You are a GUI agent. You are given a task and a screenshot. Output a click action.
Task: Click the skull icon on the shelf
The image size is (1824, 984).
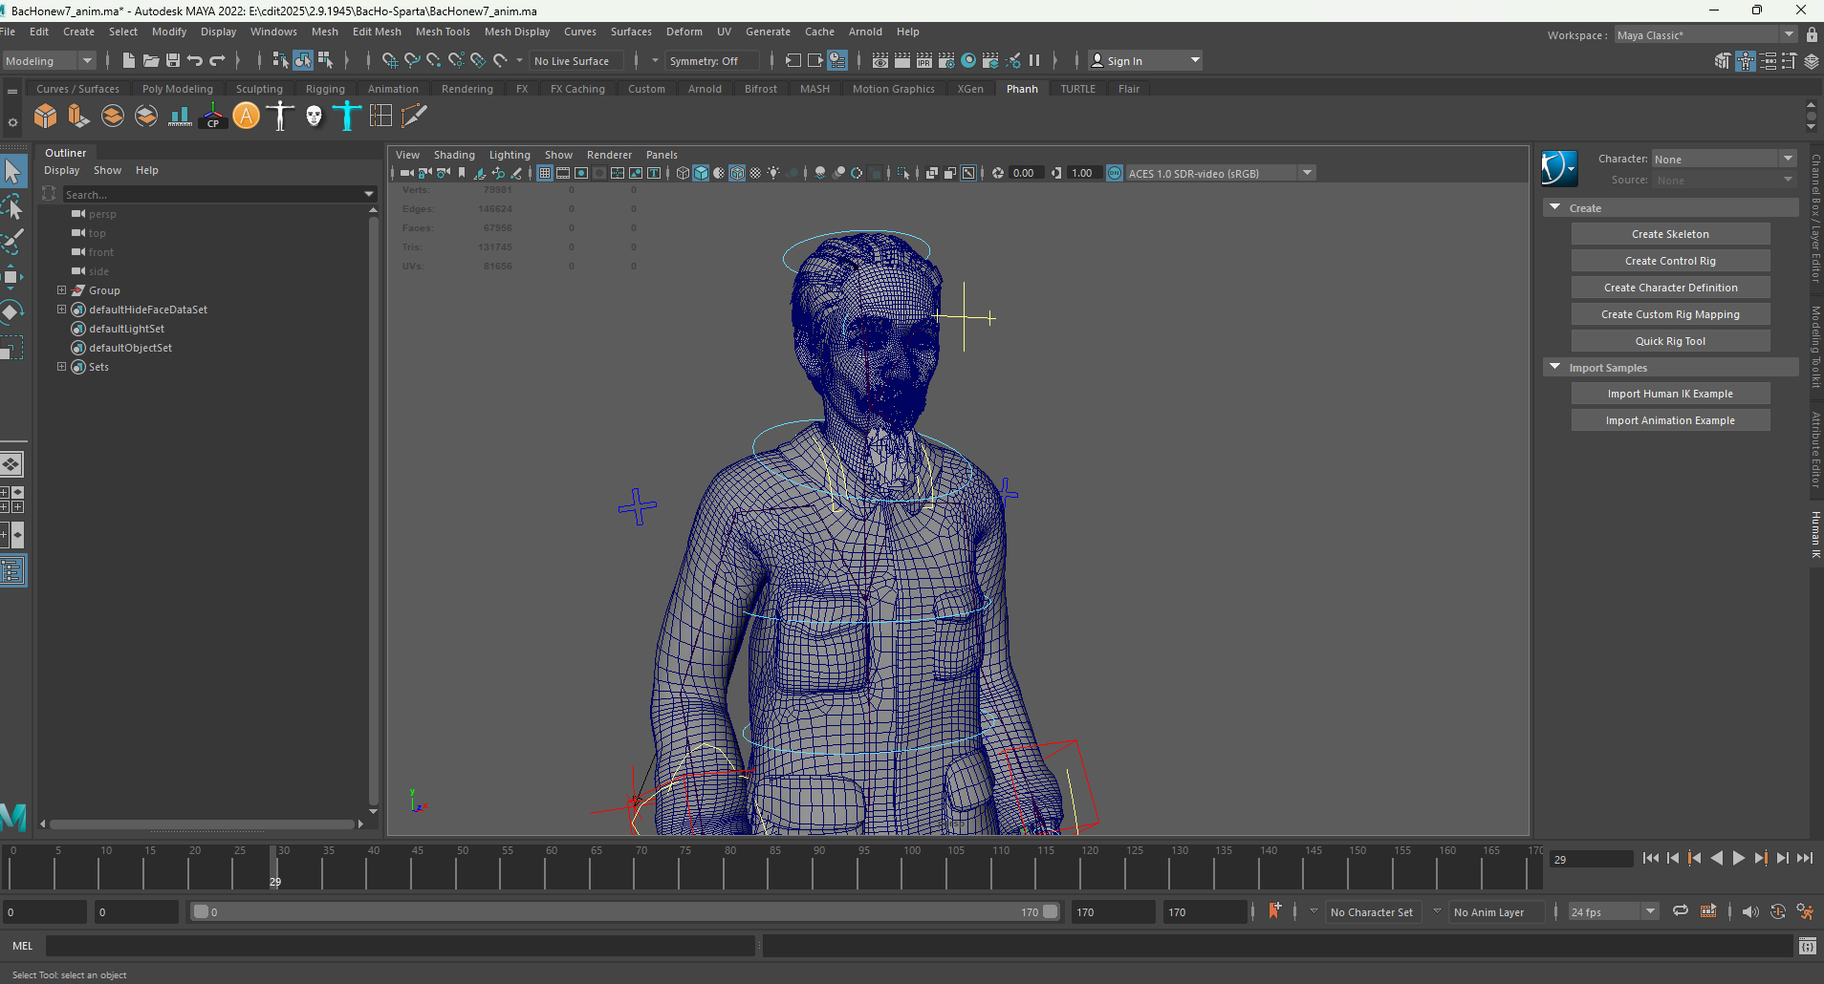[314, 117]
